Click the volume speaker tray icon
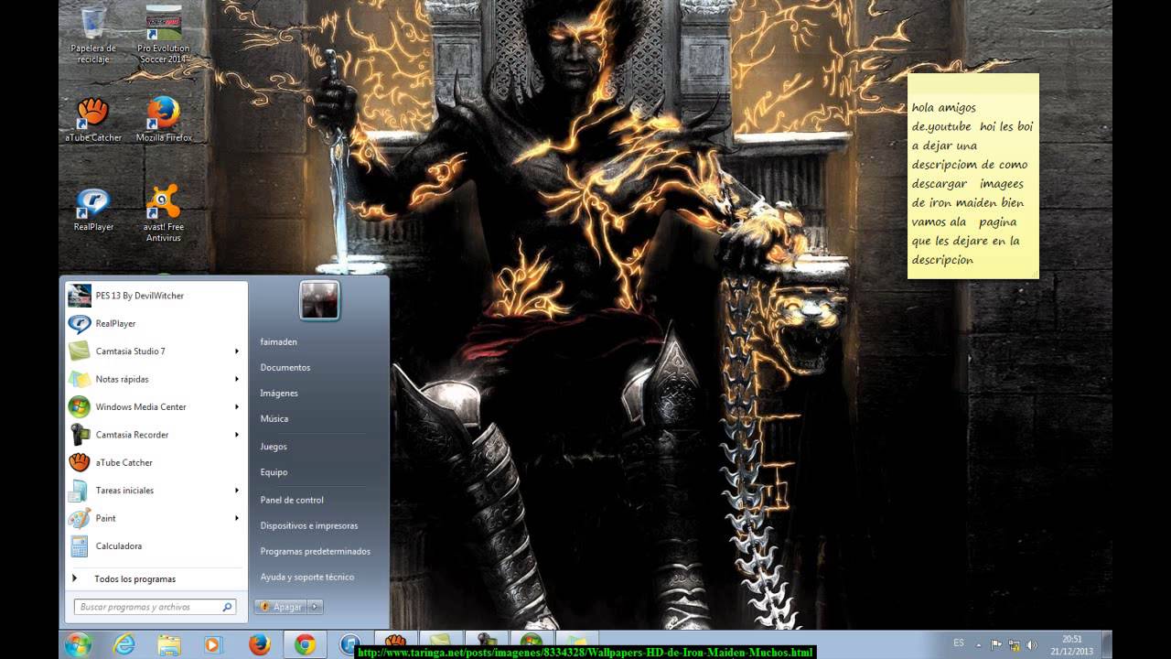1171x659 pixels. (1032, 644)
